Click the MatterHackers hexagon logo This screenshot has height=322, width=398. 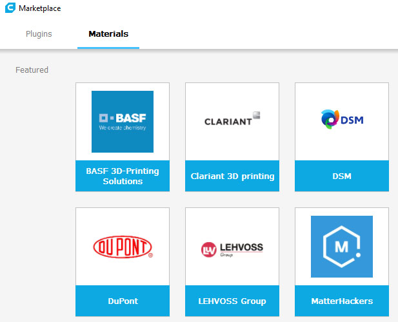click(342, 246)
